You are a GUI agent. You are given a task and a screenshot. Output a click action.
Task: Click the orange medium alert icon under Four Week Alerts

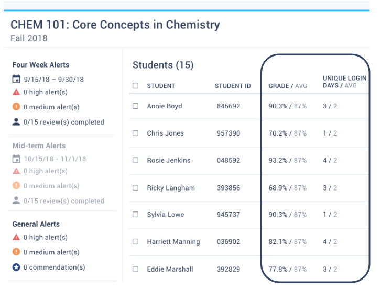tap(16, 107)
